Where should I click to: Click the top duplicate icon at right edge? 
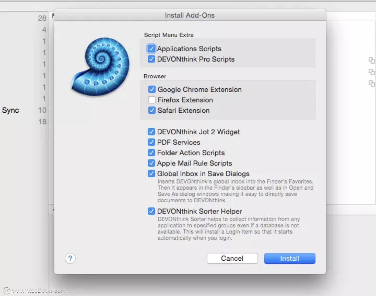372,60
